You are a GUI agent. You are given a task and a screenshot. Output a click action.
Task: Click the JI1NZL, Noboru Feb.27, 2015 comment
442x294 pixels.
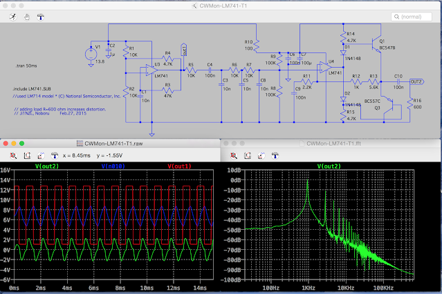coord(50,113)
